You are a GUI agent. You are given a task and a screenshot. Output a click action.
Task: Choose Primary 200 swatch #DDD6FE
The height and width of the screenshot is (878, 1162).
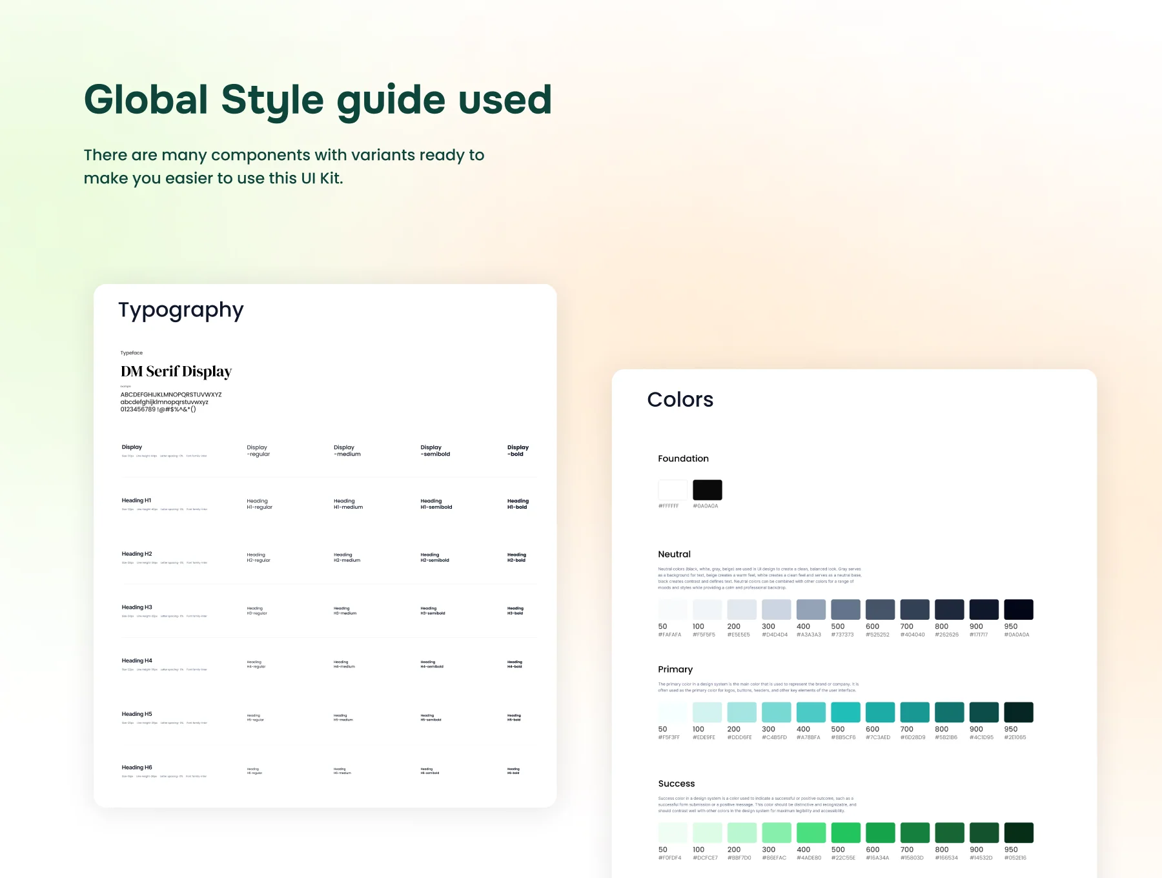pos(742,712)
